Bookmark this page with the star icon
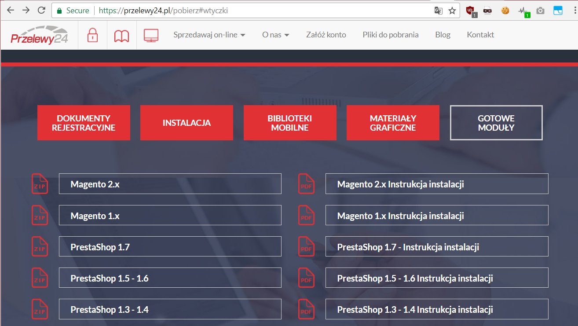 (452, 11)
